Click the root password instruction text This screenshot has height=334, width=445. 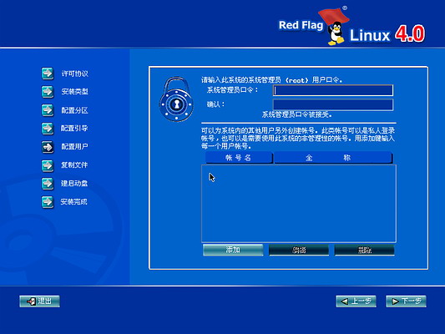tap(271, 80)
